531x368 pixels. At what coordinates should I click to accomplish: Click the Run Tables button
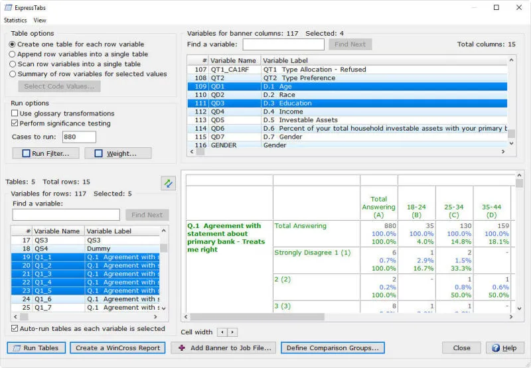click(37, 347)
